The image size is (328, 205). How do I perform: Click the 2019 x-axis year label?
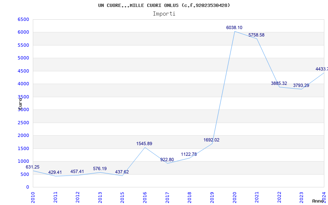212,197
